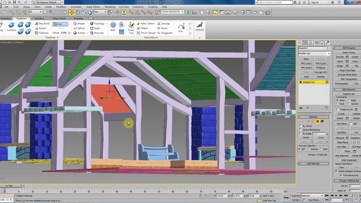Select the Shapes draw tool
Screen dimensions: 361x203
coord(79,24)
